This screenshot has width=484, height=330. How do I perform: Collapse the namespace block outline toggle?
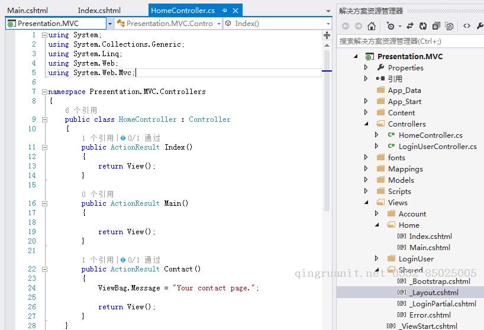pos(44,92)
